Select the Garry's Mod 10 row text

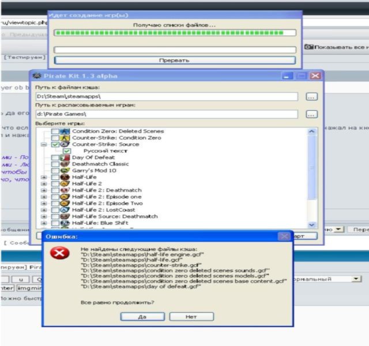[x=94, y=171]
